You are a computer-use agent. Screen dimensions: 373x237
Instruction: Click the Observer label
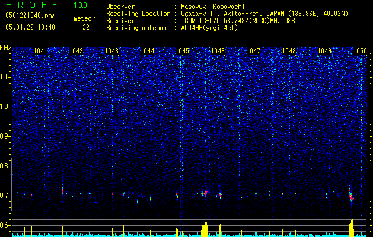tap(120, 7)
